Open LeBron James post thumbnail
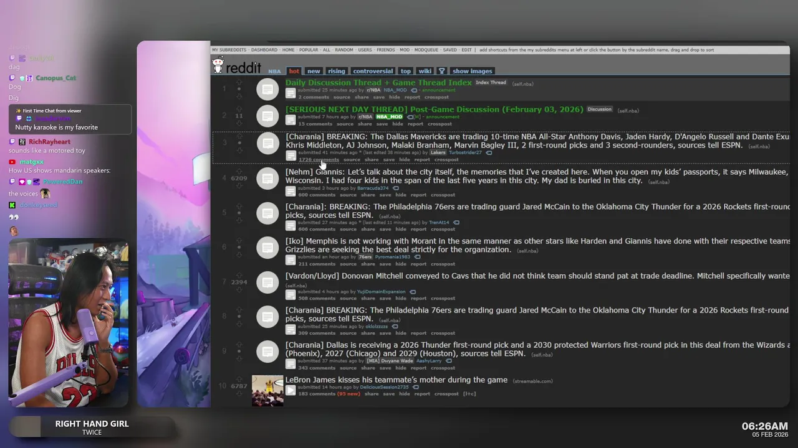Viewport: 798px width, 448px height. pos(267,391)
